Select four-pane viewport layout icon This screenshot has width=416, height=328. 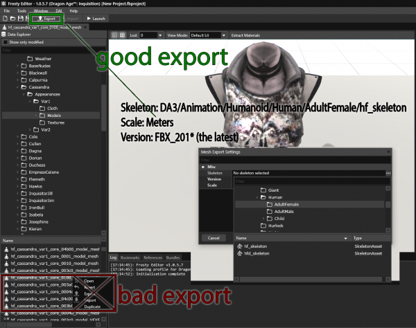[x=122, y=35]
